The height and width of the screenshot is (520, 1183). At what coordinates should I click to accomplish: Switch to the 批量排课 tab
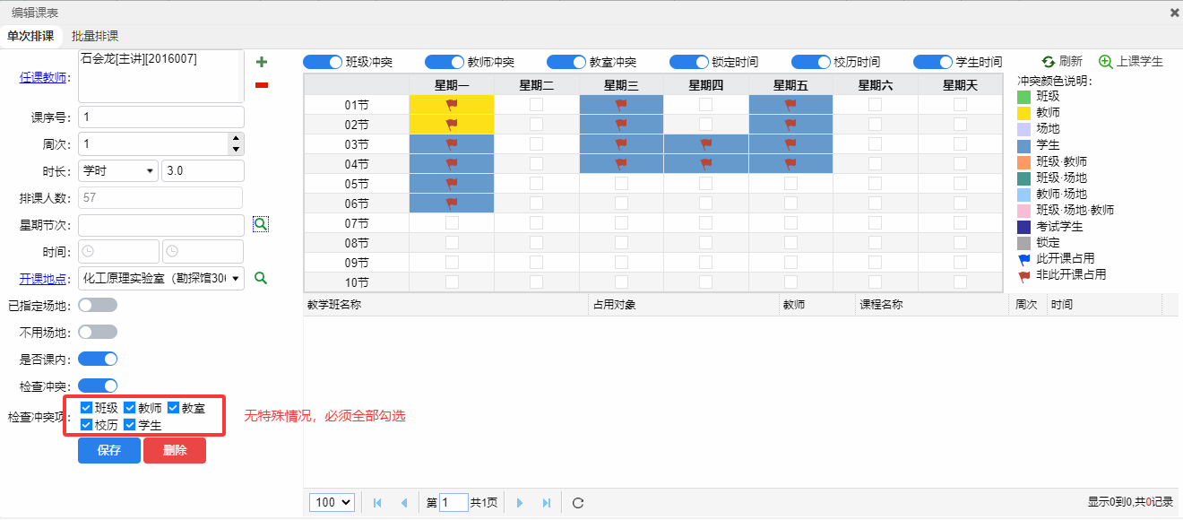click(95, 36)
